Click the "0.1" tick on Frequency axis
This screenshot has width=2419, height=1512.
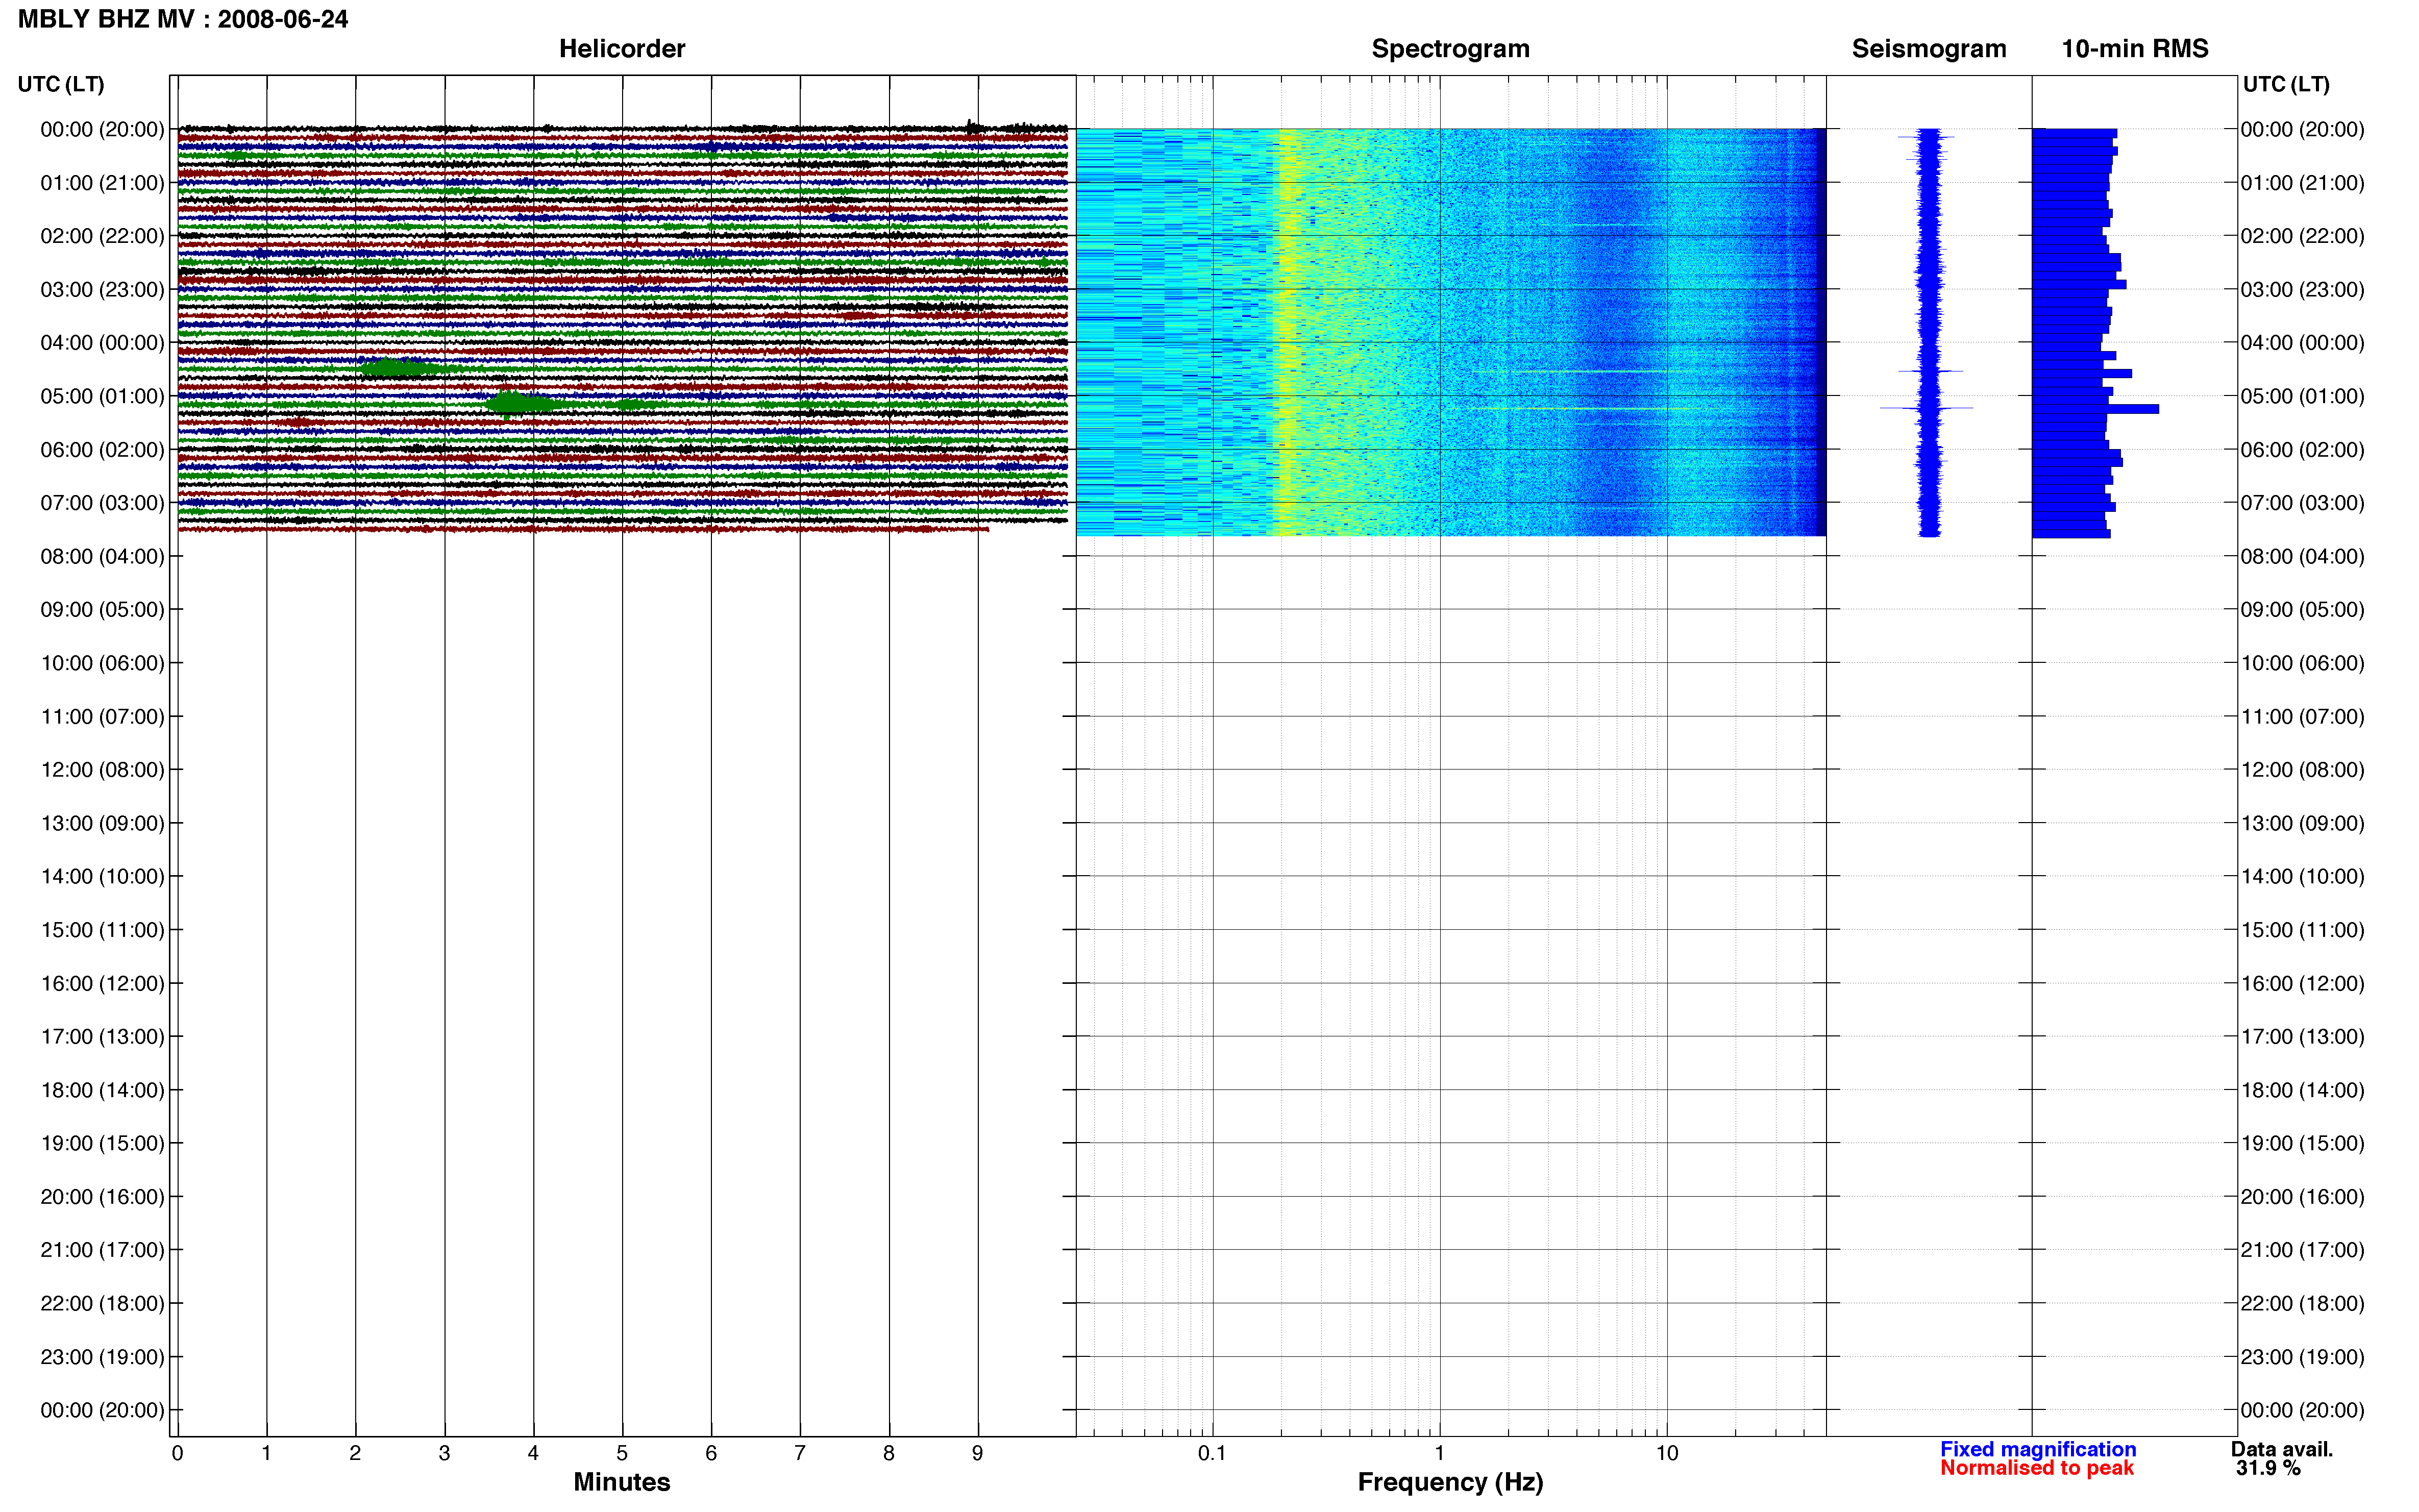[1212, 1454]
